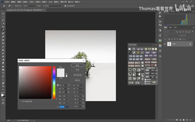195x122 pixels.
Task: Open the History panel icon
Action: [160, 12]
